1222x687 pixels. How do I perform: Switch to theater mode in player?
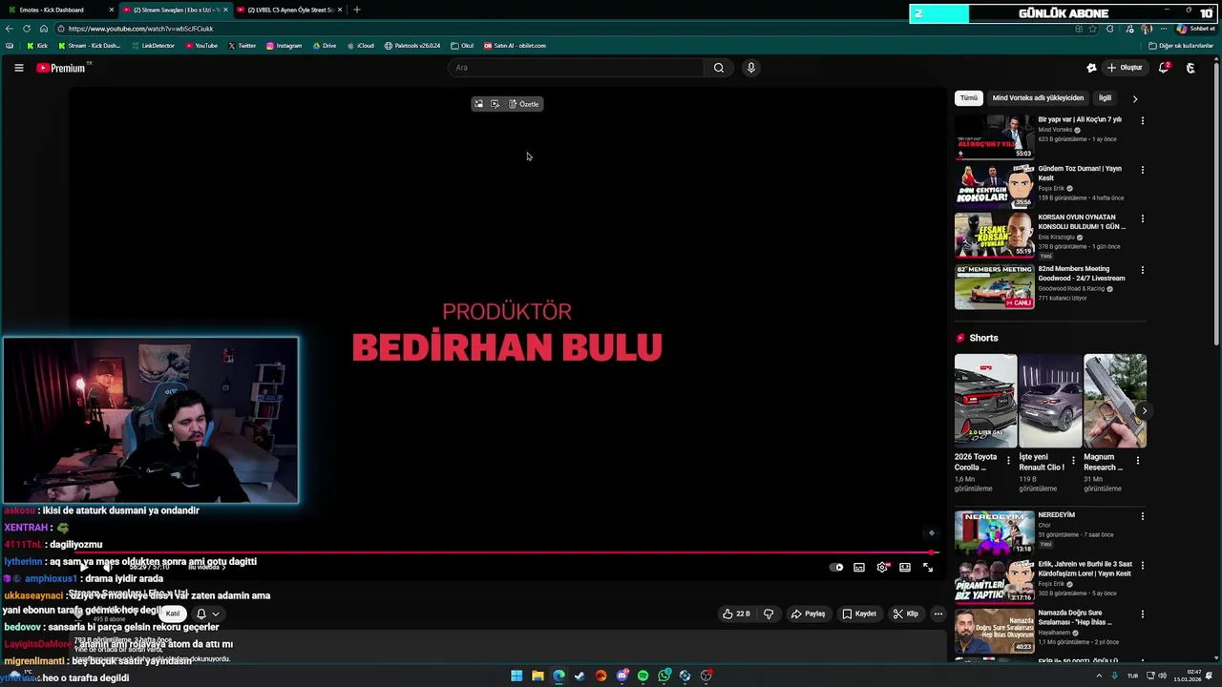coord(905,567)
